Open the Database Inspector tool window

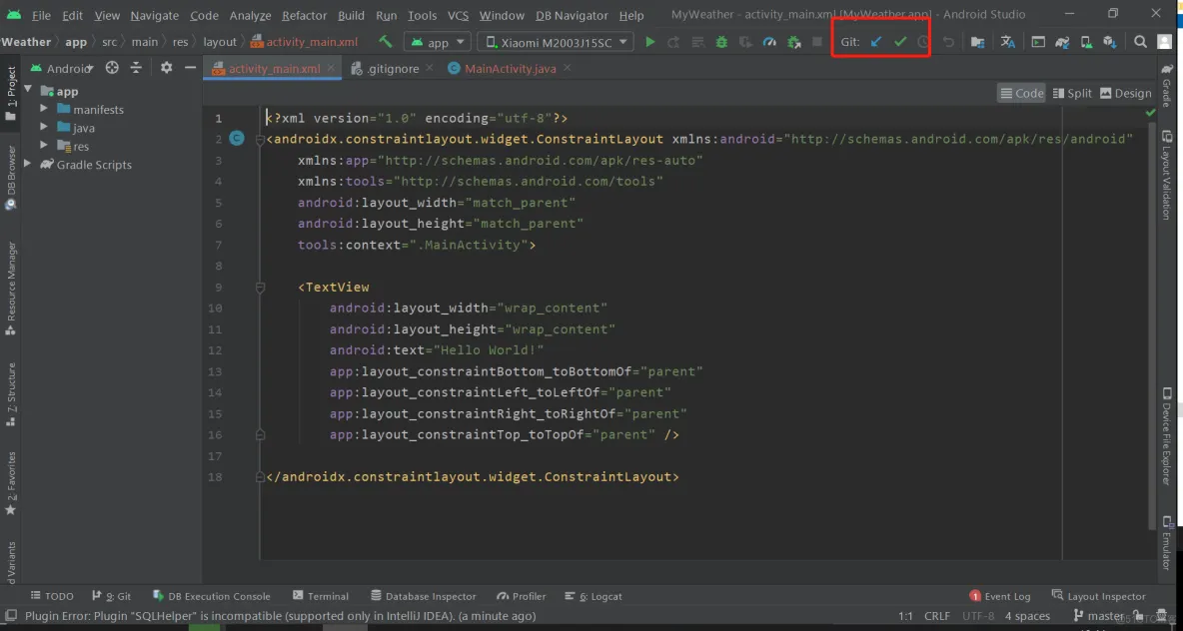[424, 596]
